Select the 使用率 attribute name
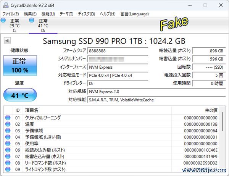 pos(32,144)
